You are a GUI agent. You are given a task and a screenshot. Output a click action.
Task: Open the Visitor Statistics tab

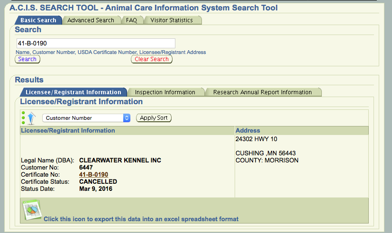click(172, 20)
